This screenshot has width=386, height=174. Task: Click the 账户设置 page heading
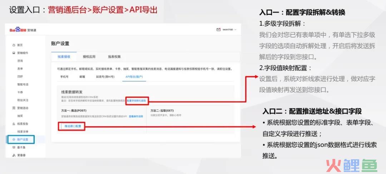[60, 44]
